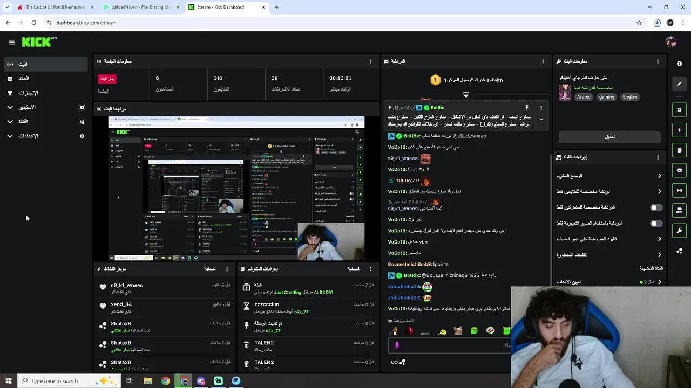The width and height of the screenshot is (691, 388).
Task: Enable subscribers-only chat toggle
Action: click(656, 207)
